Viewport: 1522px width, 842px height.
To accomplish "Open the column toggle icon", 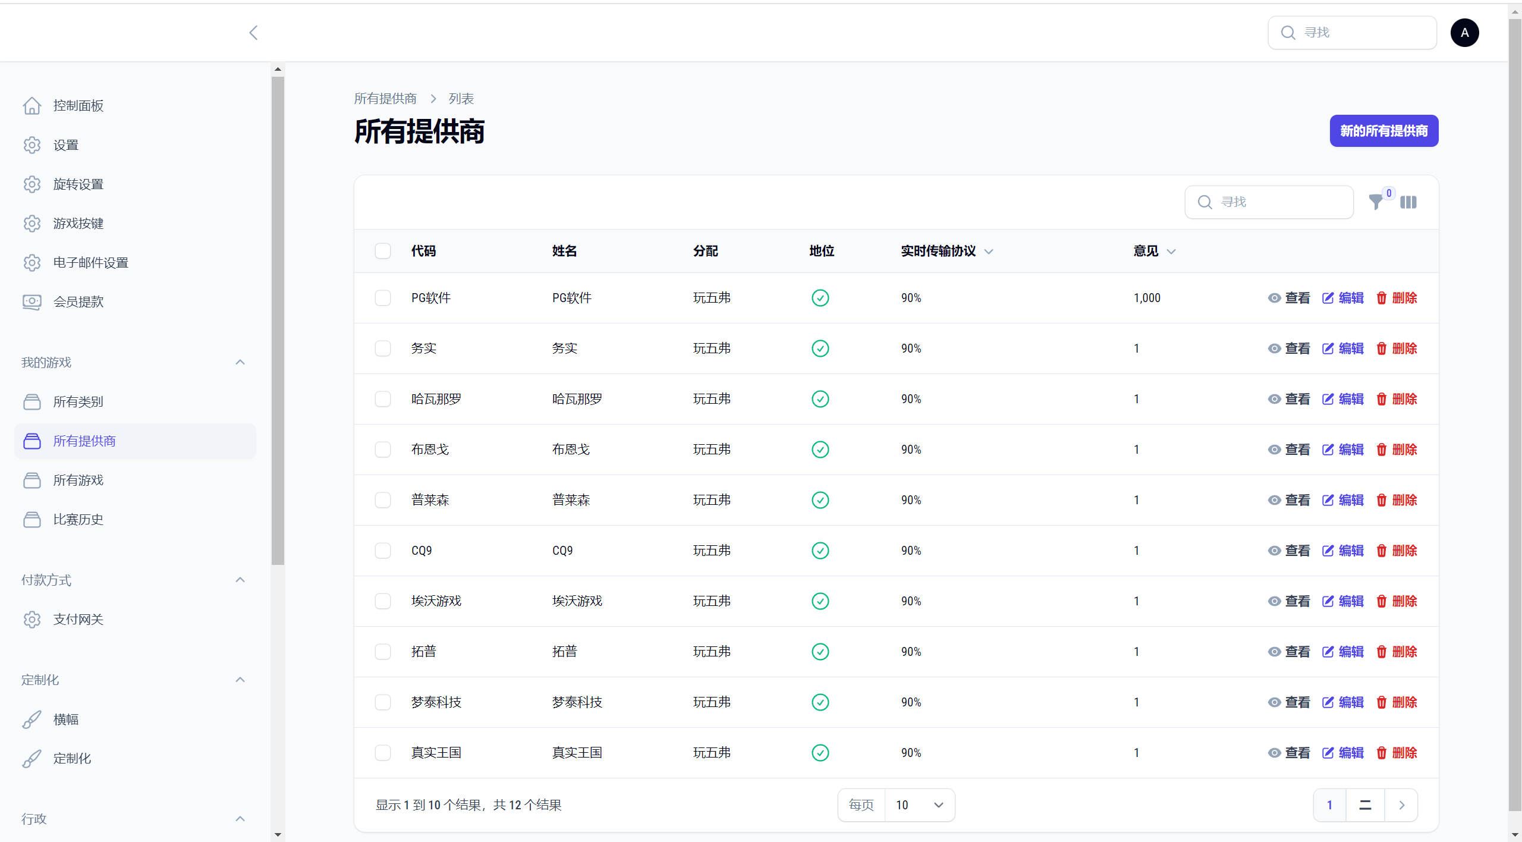I will [x=1408, y=202].
